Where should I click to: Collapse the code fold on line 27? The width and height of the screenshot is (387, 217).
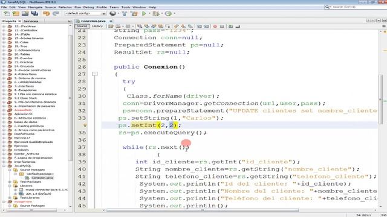[94, 74]
